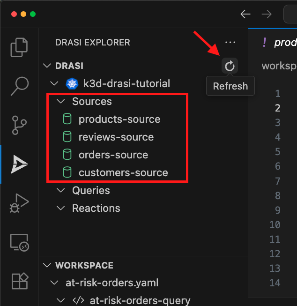Open the Source Control view
The width and height of the screenshot is (297, 306).
pyautogui.click(x=19, y=125)
